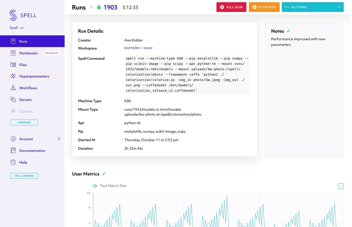352x227 pixels.
Task: Click the Upgrade button
Action: click(24, 122)
